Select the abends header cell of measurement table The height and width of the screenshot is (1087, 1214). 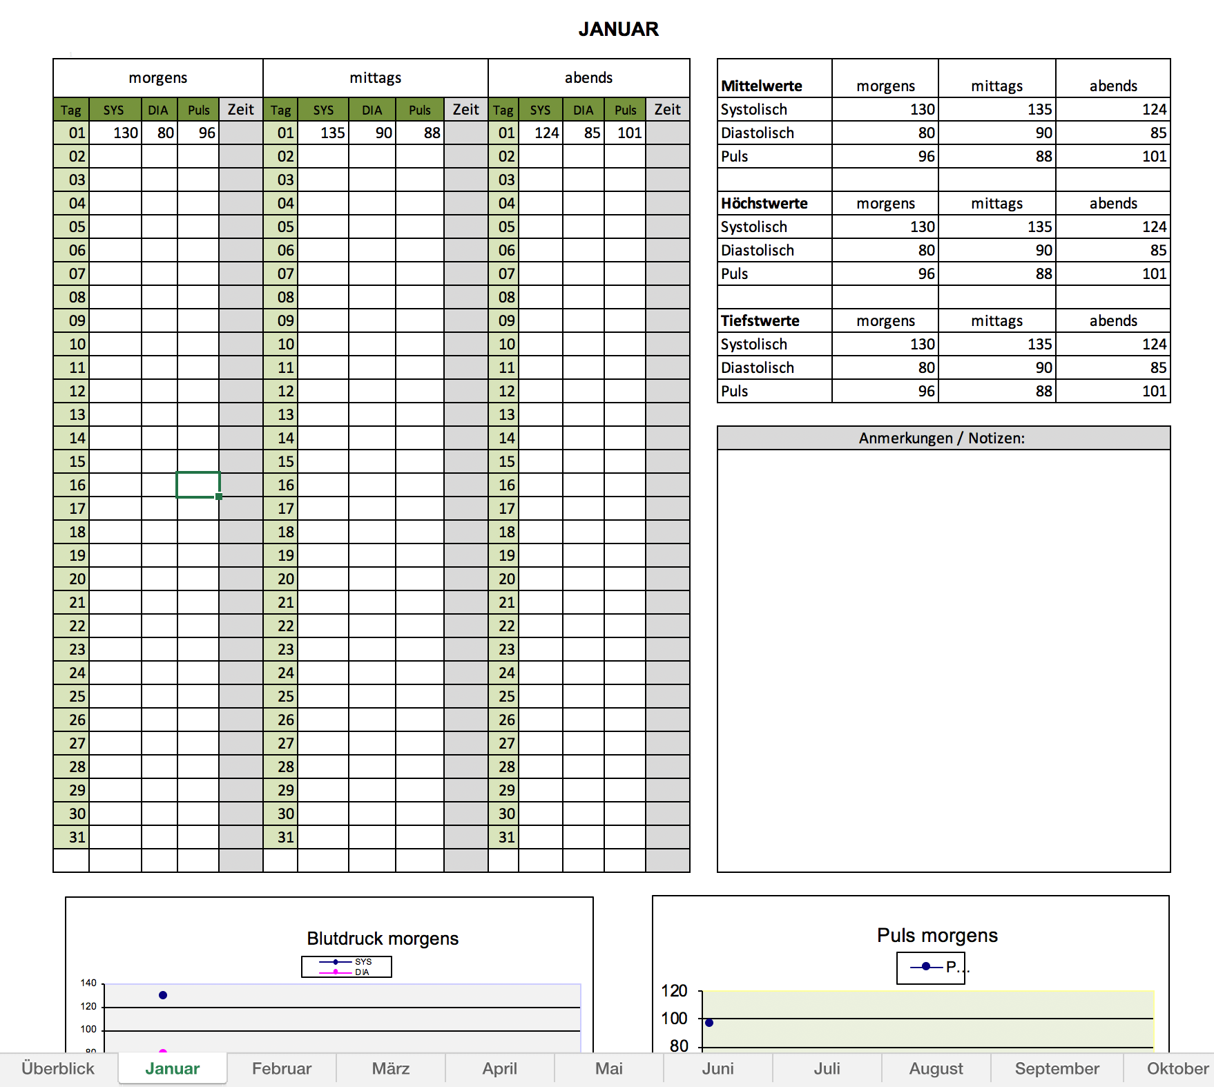coord(589,78)
